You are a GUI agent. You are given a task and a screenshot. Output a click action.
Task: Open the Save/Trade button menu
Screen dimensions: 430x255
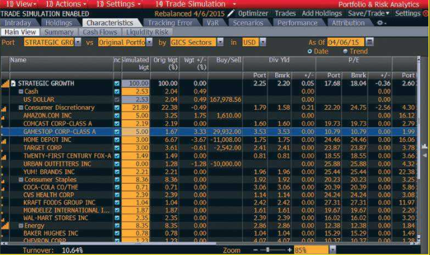point(368,14)
